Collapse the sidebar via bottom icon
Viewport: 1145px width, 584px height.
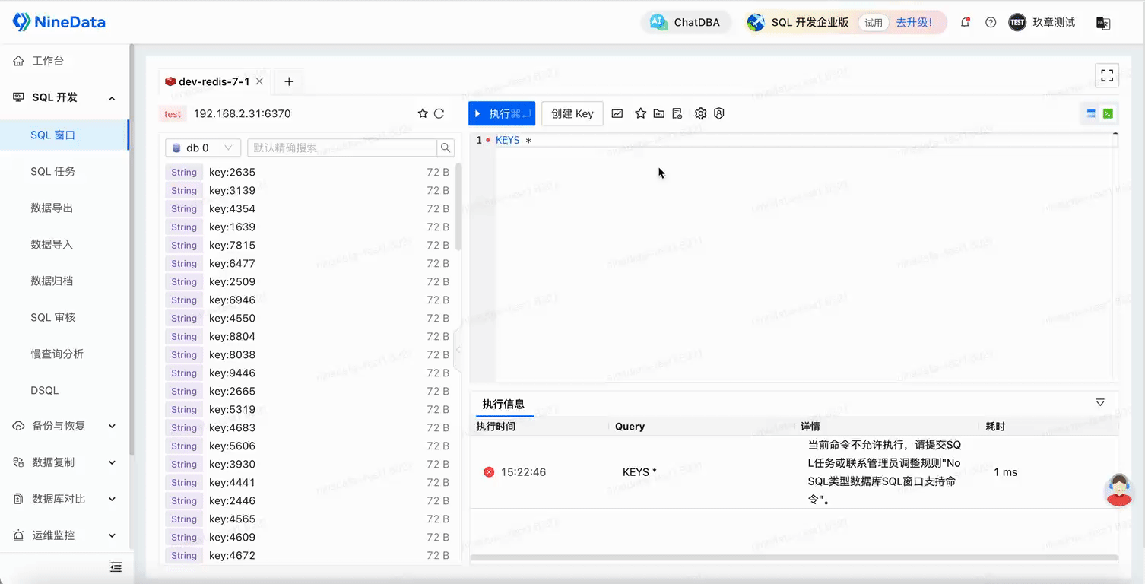point(116,567)
